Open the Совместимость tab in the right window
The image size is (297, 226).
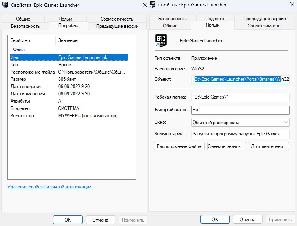click(x=264, y=26)
